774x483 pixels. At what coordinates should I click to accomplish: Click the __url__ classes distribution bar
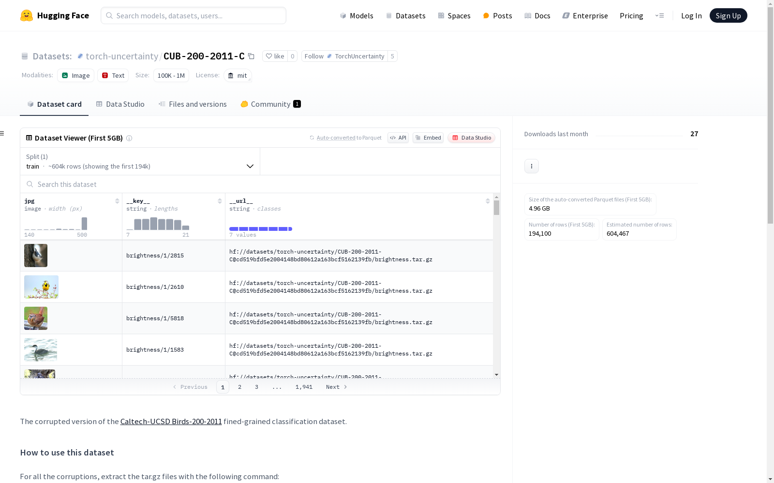click(x=261, y=229)
